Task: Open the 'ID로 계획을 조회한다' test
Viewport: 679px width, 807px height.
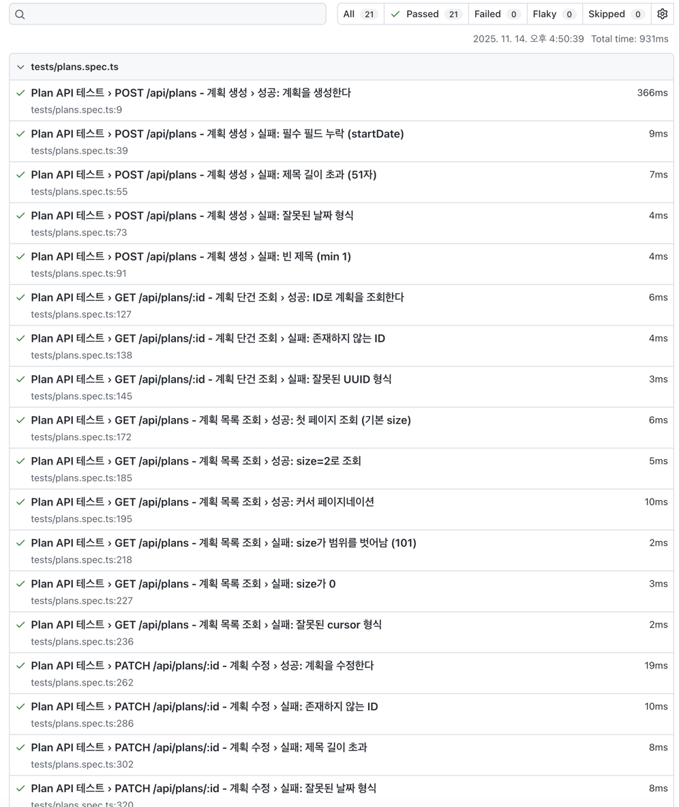Action: (217, 297)
